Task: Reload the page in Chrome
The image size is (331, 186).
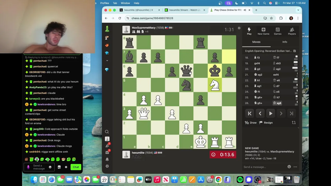Action: coord(120,18)
